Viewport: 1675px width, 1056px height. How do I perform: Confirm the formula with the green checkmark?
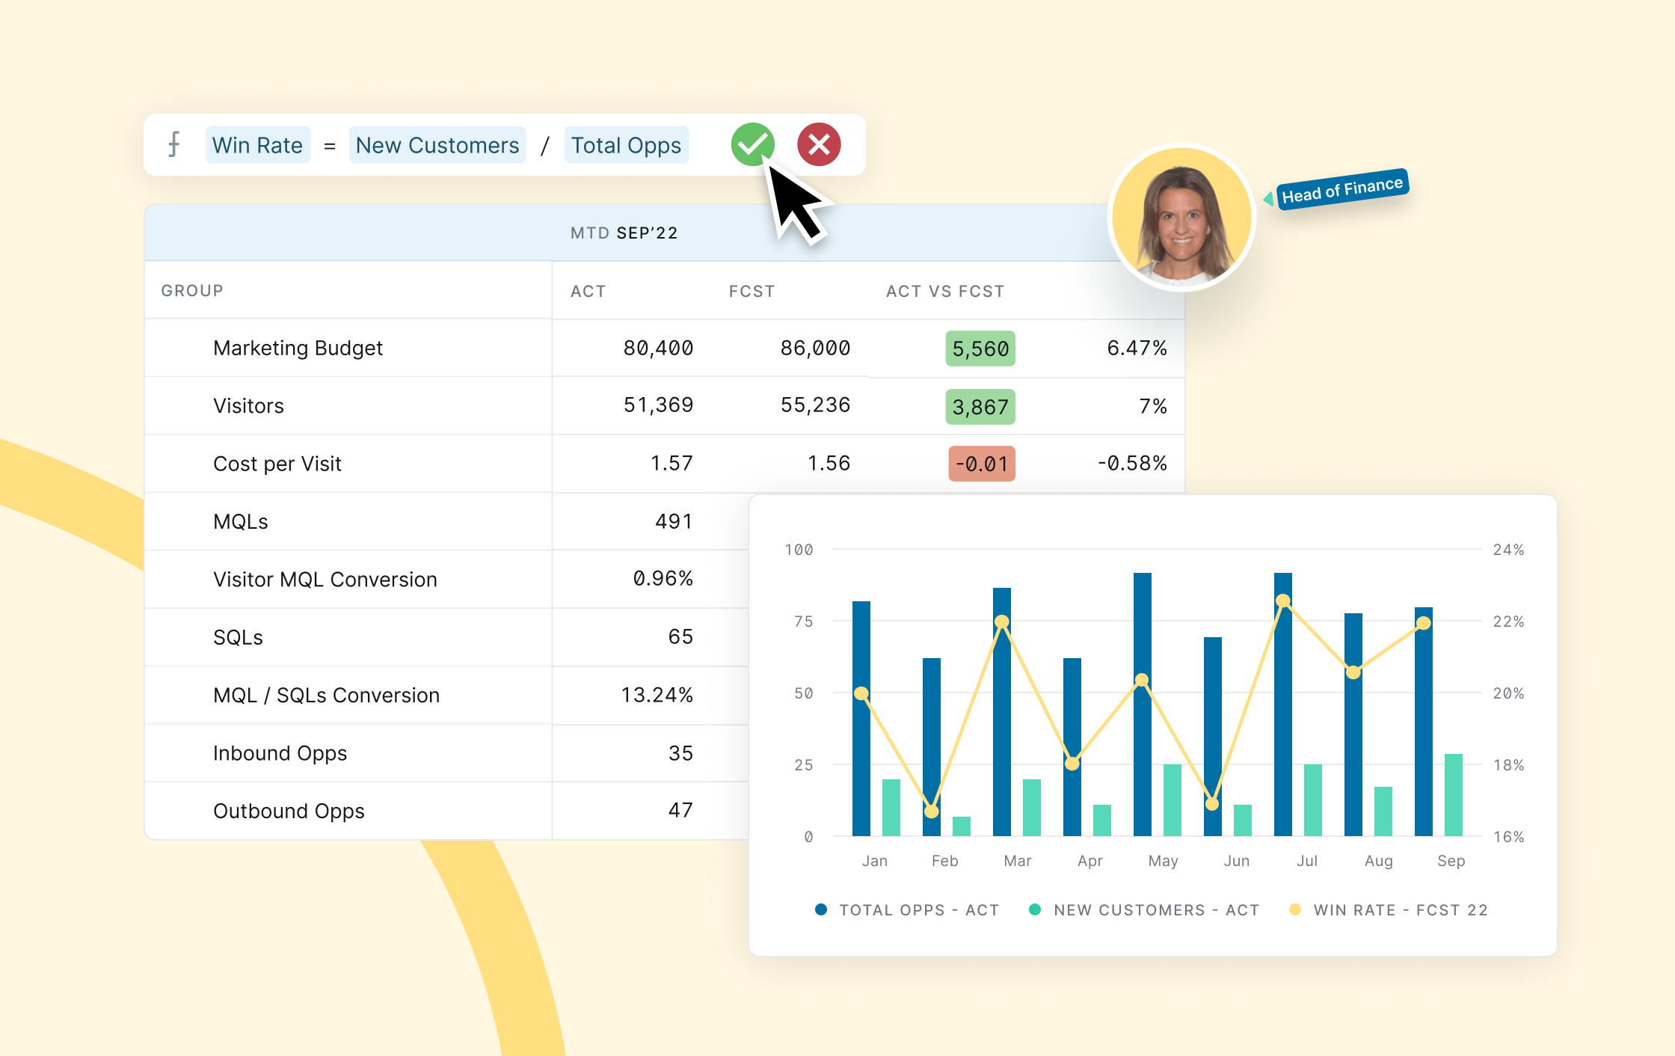[x=753, y=144]
